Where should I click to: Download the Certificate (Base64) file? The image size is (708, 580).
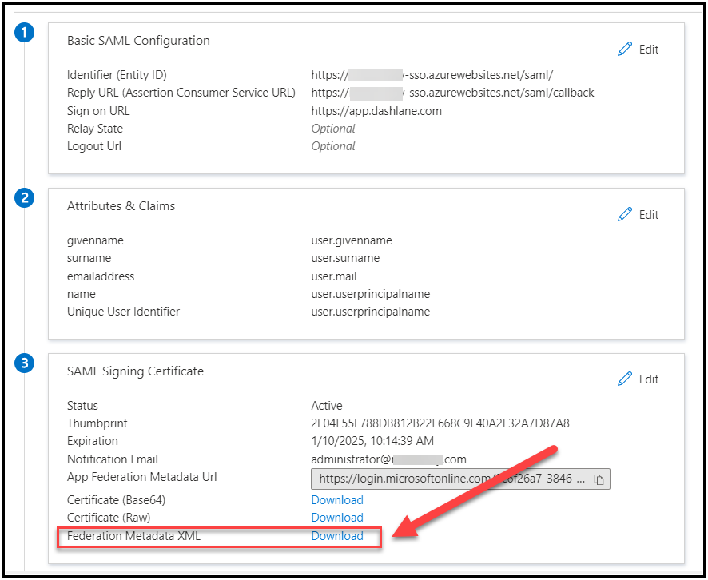tap(336, 500)
